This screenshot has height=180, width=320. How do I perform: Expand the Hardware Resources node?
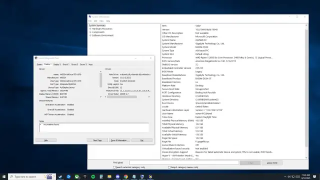[x=90, y=29]
